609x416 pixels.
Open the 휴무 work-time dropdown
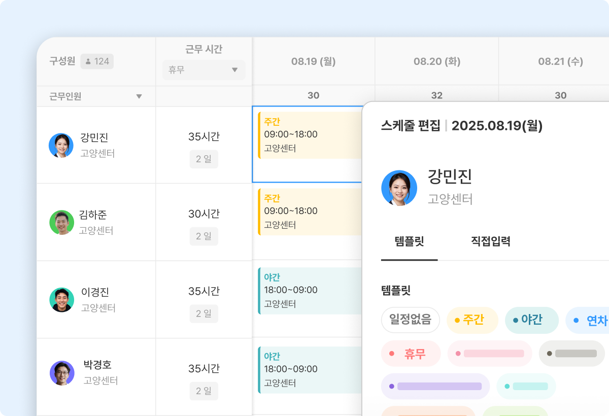point(204,70)
